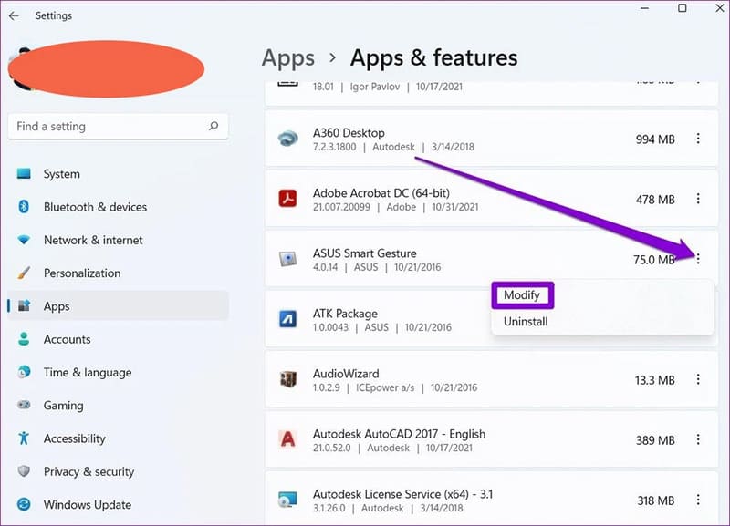Click the ICEpower a/s publisher text
Image resolution: width=730 pixels, height=526 pixels.
[385, 387]
